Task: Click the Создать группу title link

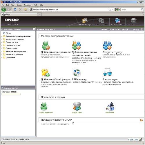Action: point(112,52)
